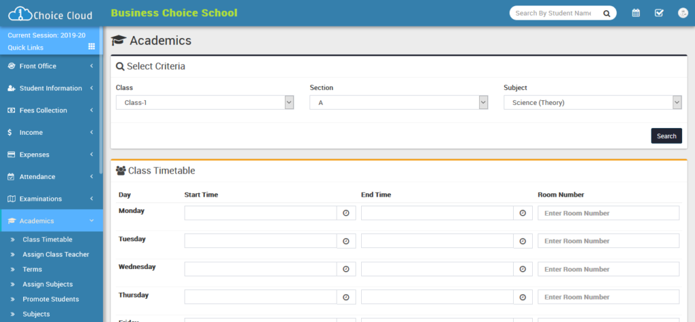Viewport: 695px width, 322px height.
Task: Open Thursday Start Time clock picker
Action: (x=346, y=297)
